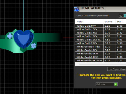The height and width of the screenshot is (94, 126).
Task: Select the Yellow Gold:14KY row name
Action: [x=87, y=33]
